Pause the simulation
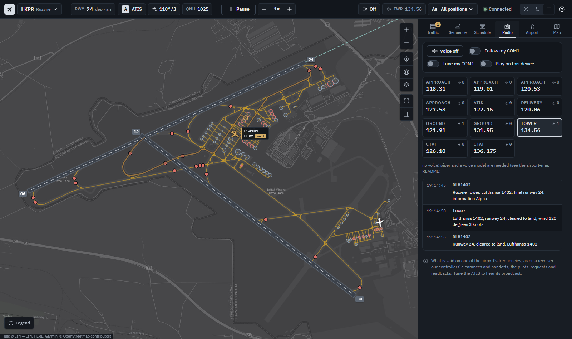 click(238, 9)
